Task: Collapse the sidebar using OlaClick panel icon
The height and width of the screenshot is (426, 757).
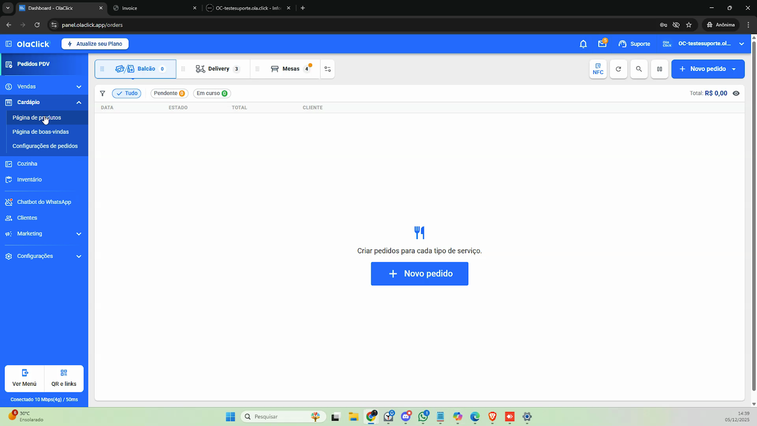Action: [9, 44]
